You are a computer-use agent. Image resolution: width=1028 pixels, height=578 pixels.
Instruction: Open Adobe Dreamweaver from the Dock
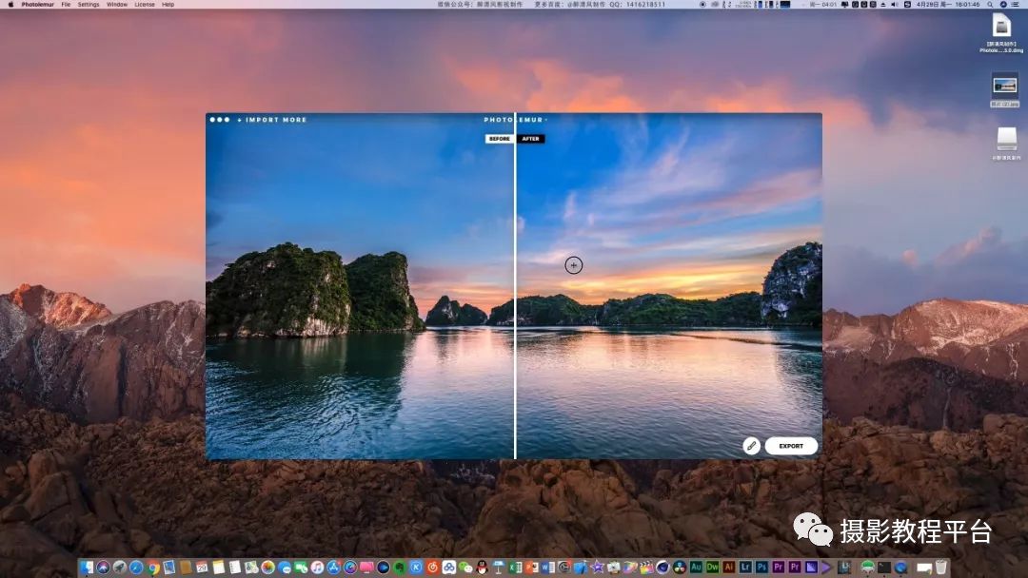pyautogui.click(x=713, y=568)
